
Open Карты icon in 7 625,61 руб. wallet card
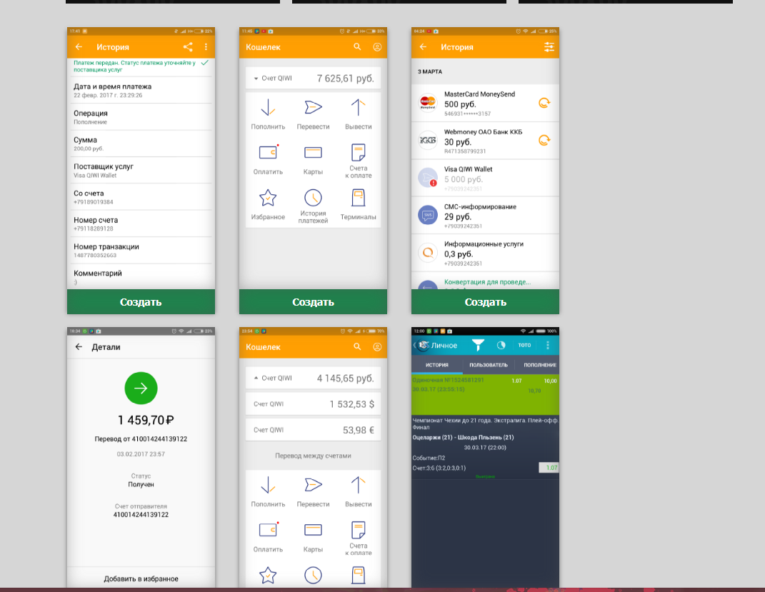pyautogui.click(x=314, y=152)
